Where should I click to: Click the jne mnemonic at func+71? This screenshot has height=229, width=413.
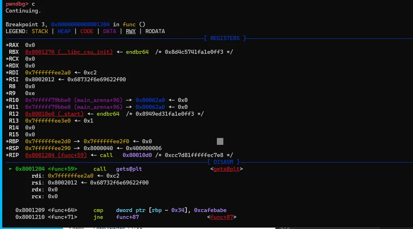click(x=98, y=217)
